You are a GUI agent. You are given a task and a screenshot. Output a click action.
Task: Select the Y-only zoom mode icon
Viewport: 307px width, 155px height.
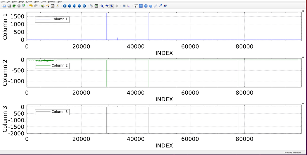[112, 6]
